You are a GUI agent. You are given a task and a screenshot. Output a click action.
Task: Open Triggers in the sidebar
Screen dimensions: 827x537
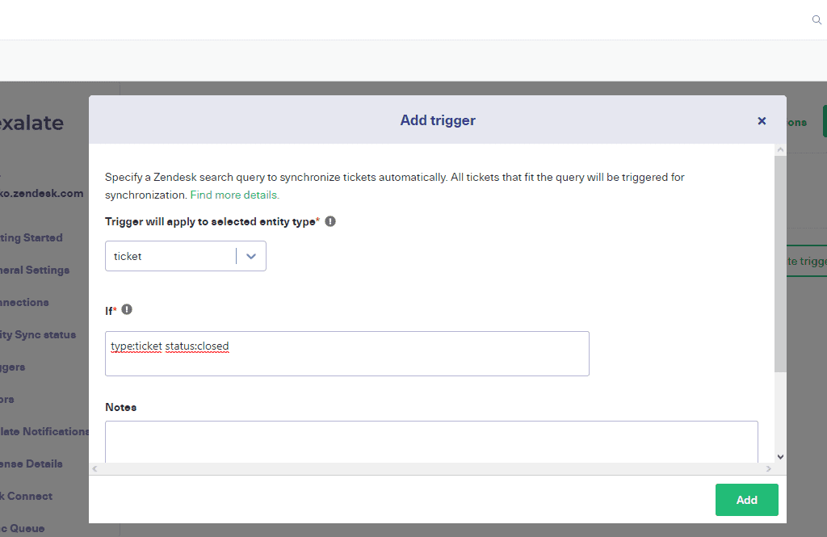13,367
